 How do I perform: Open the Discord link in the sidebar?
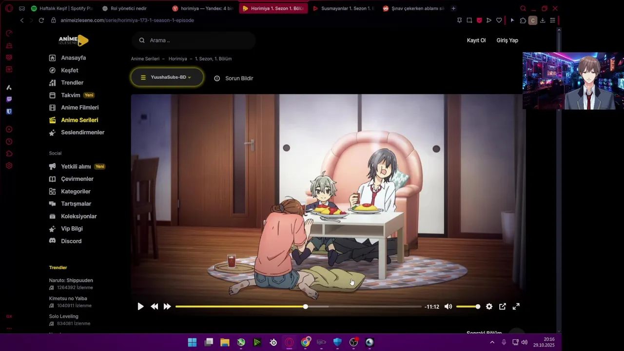pos(71,241)
